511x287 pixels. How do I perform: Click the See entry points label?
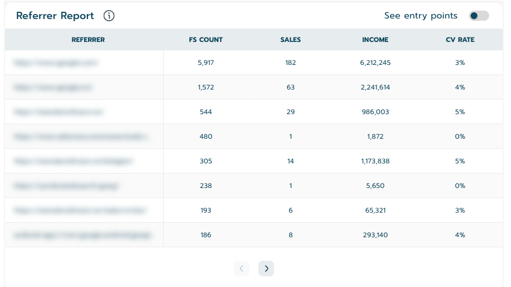point(420,16)
